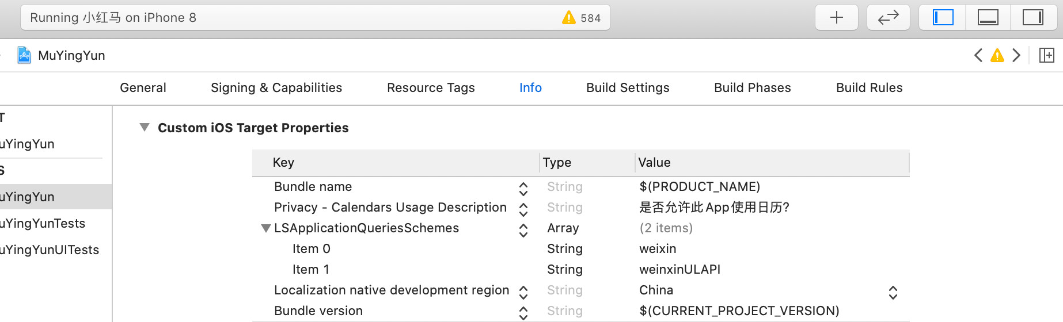The height and width of the screenshot is (322, 1063).
Task: Click the Library plus button
Action: pos(836,18)
